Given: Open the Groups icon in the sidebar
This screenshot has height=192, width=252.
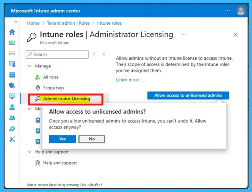Looking at the screenshot, I should (x=12, y=118).
